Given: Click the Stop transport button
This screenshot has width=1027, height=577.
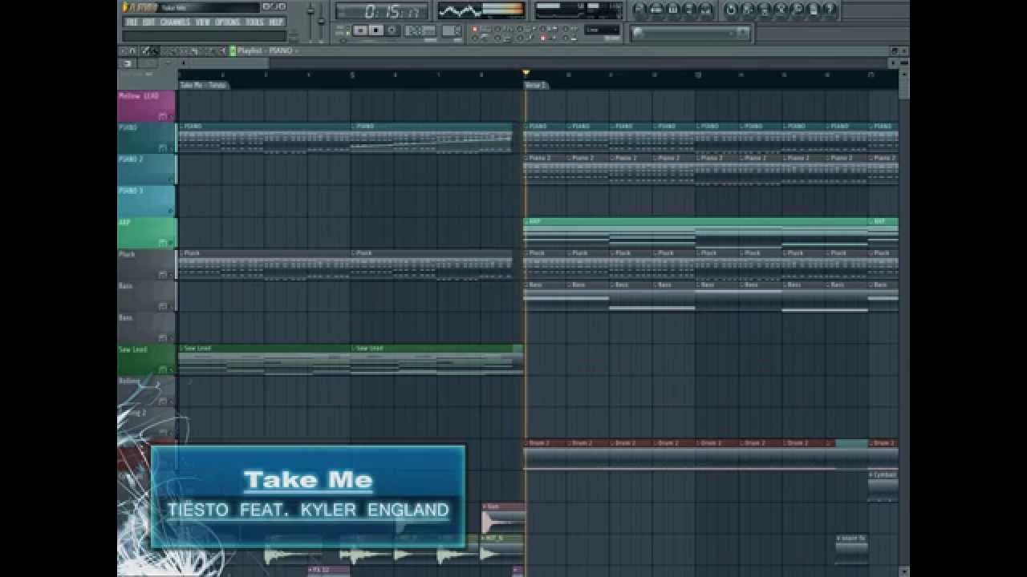Looking at the screenshot, I should click(375, 30).
